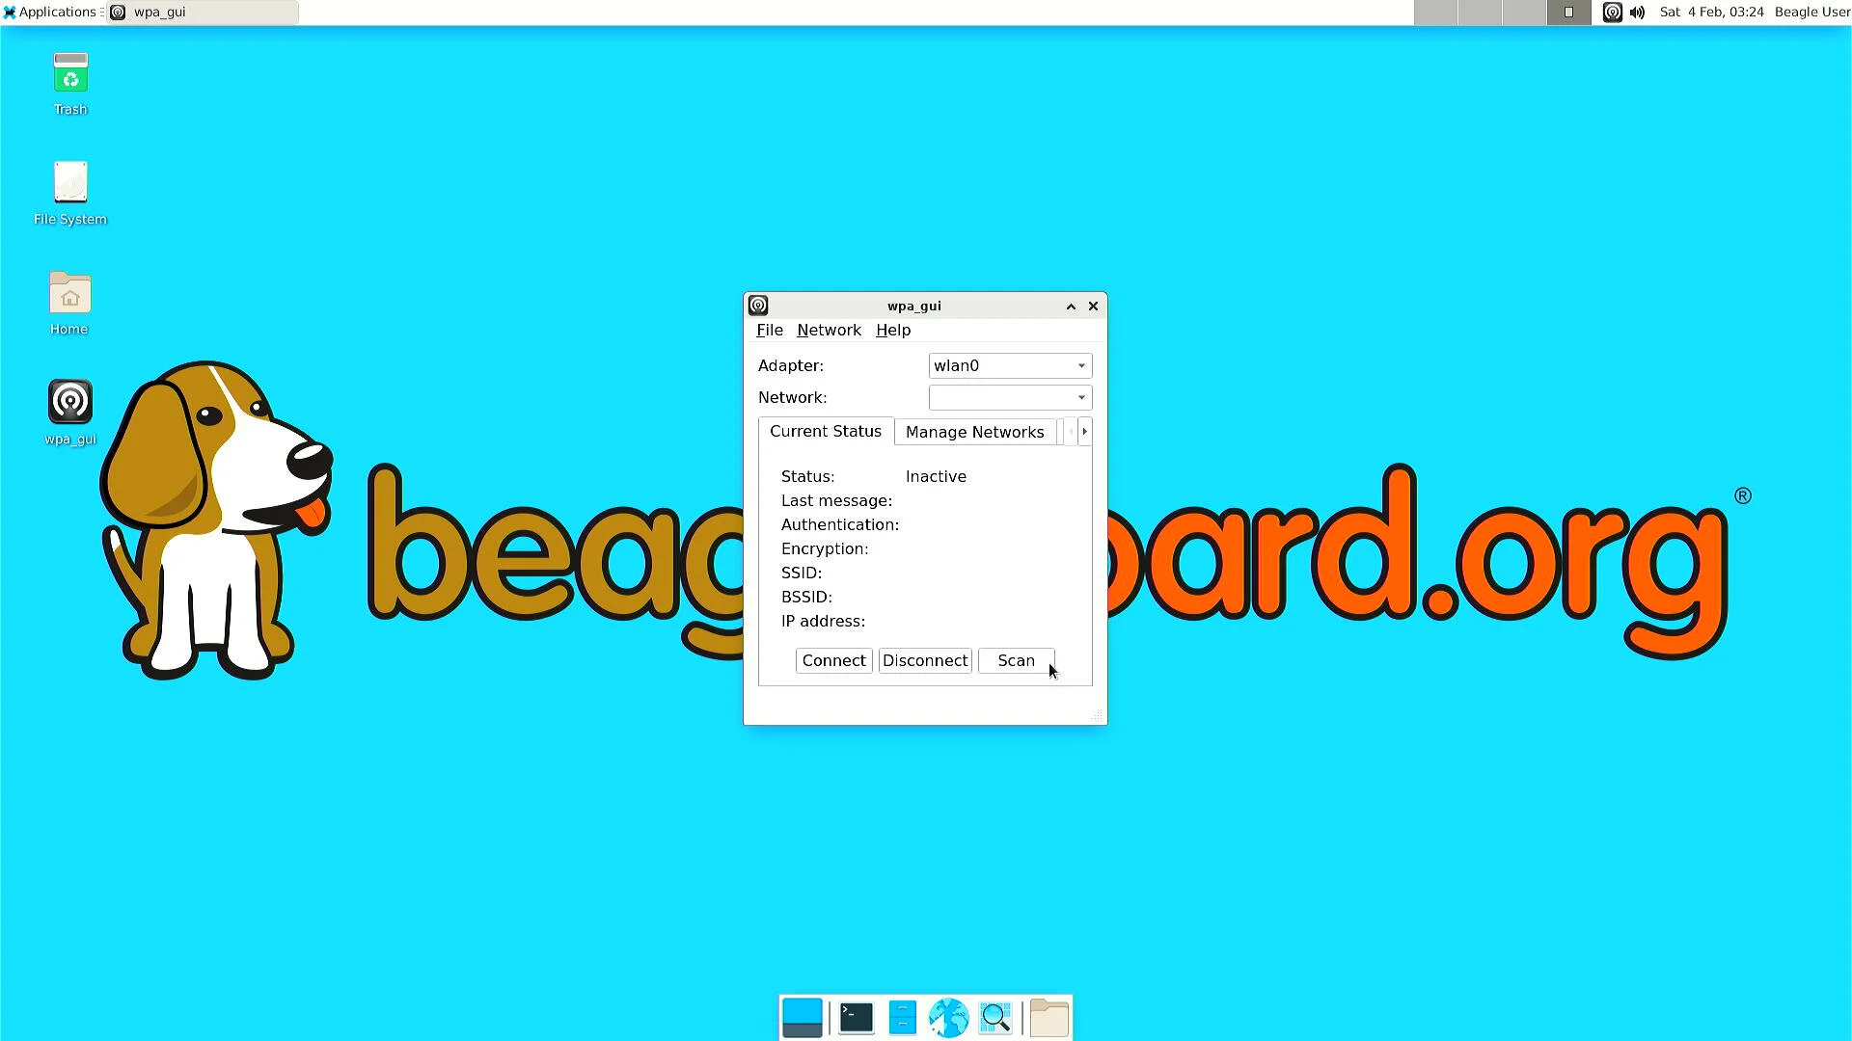
Task: Open the File menu in wpa_gui
Action: click(x=770, y=330)
